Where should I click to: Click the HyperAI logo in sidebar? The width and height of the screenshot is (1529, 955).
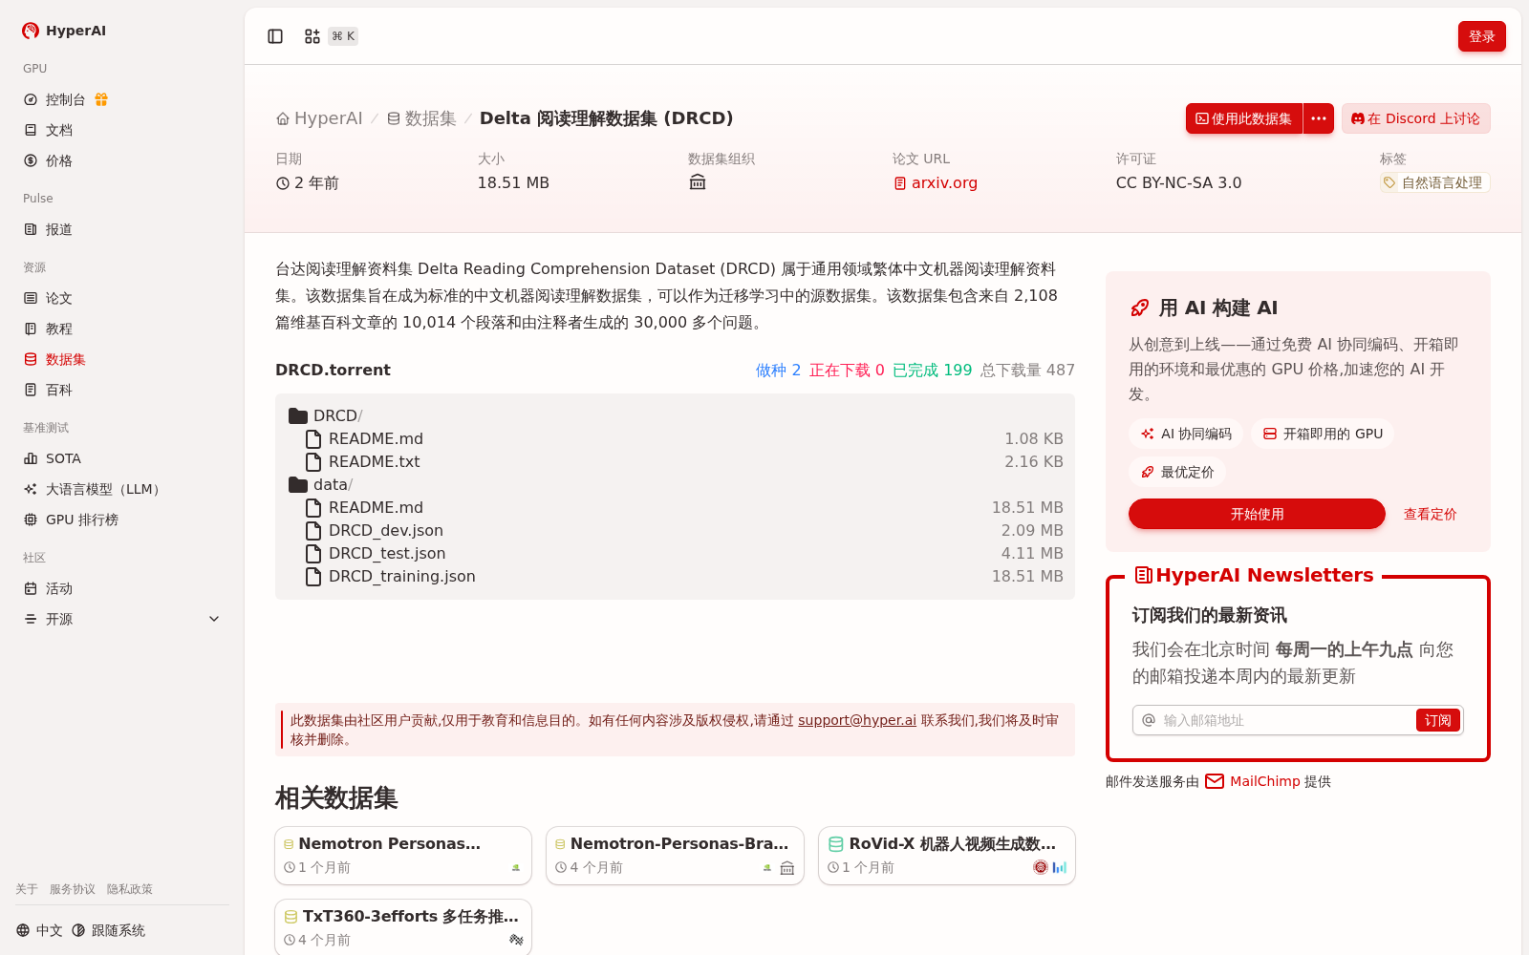pos(64,31)
